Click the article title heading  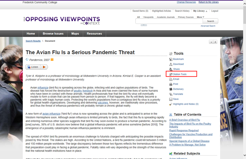(x=80, y=52)
